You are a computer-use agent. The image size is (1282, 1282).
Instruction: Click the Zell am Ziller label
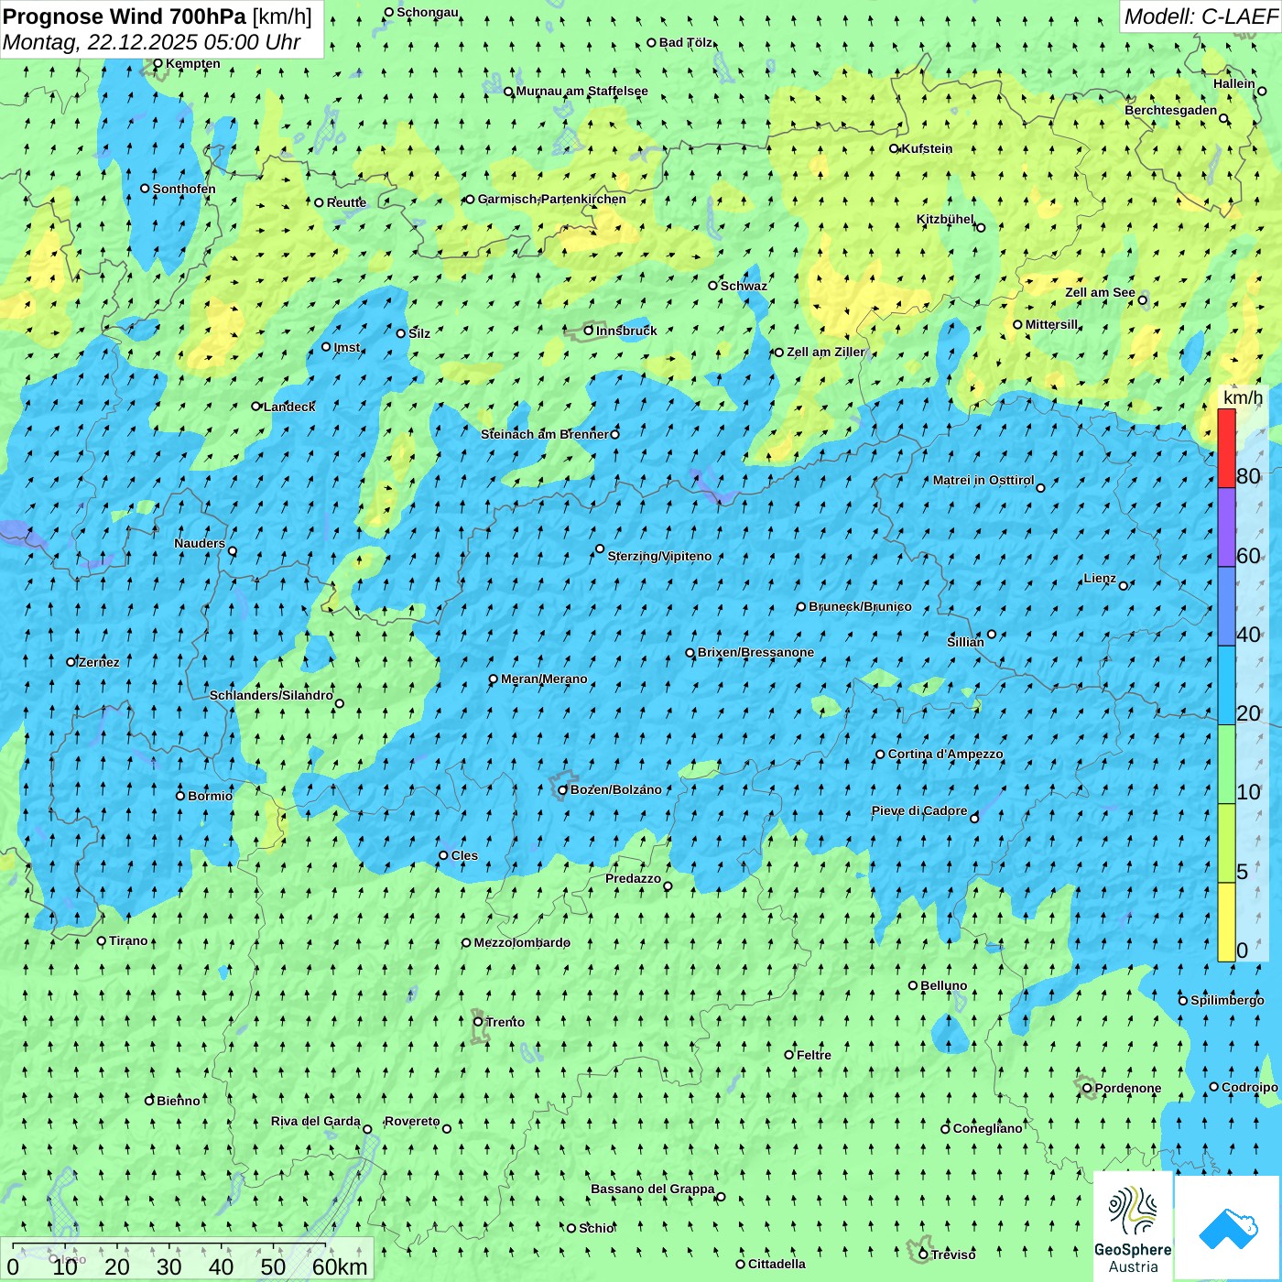pos(826,352)
